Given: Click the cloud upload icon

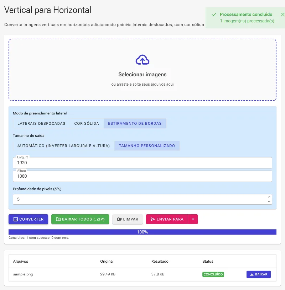Looking at the screenshot, I should click(x=142, y=60).
